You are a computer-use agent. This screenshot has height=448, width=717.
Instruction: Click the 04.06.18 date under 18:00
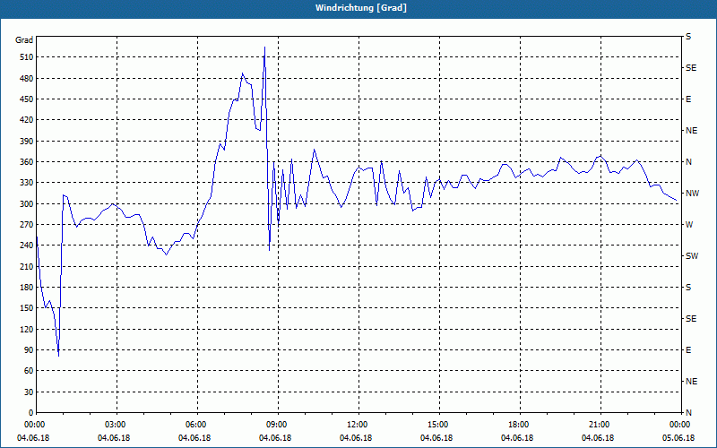tap(517, 438)
